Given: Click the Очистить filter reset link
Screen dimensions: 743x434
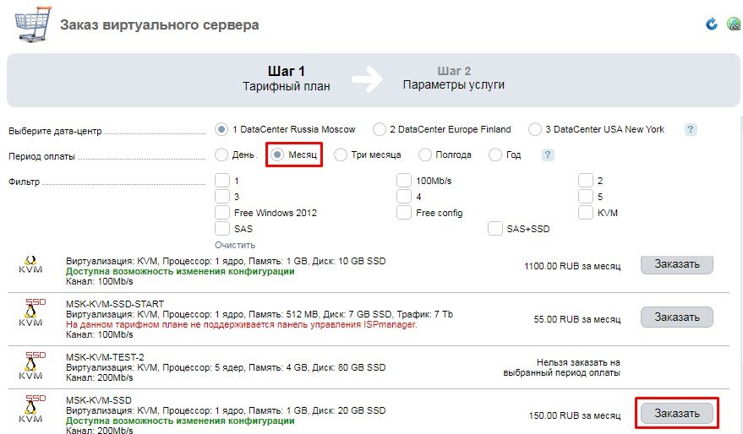Looking at the screenshot, I should (x=234, y=244).
